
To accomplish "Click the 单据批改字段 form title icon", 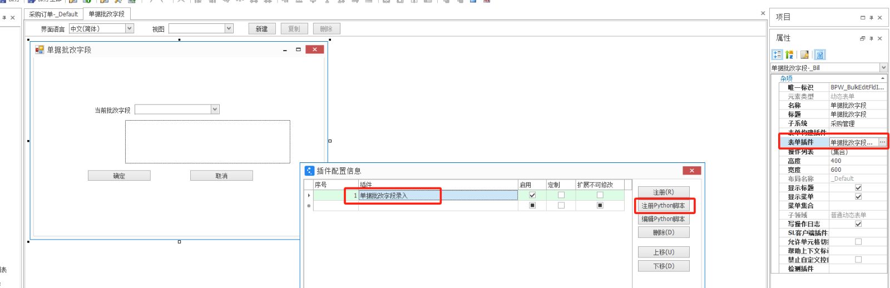I will tap(39, 49).
